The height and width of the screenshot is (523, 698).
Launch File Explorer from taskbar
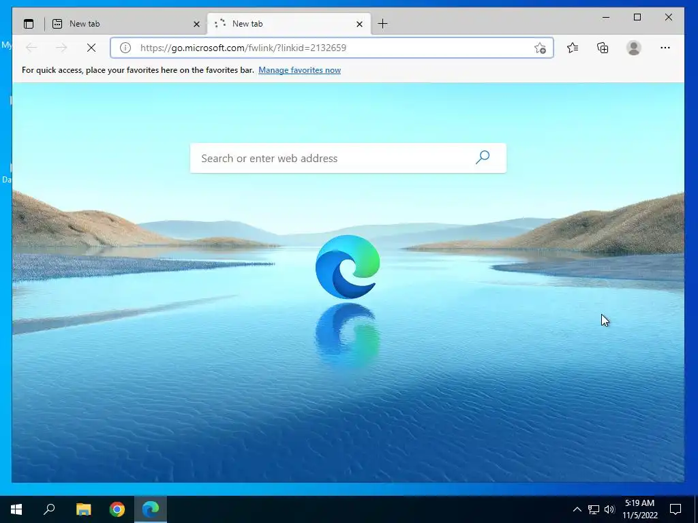point(83,509)
